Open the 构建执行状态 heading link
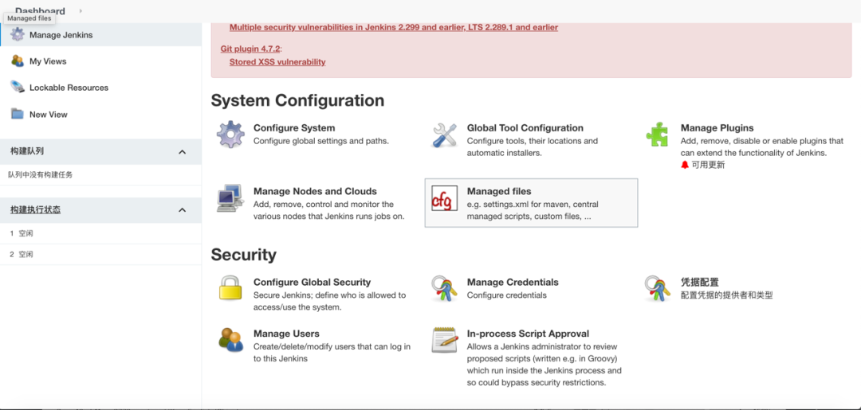This screenshot has height=410, width=861. coord(35,210)
